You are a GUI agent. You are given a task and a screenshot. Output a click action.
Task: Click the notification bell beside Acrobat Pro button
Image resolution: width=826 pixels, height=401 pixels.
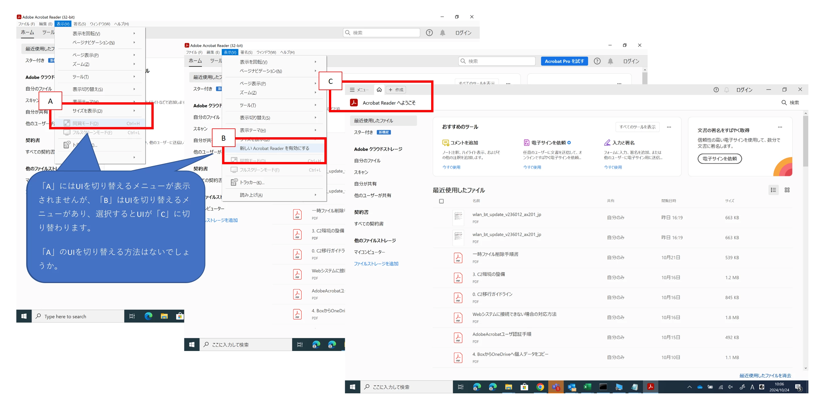pos(610,61)
